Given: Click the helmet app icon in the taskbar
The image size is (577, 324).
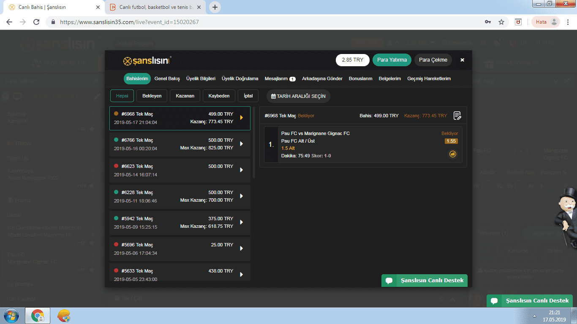Looking at the screenshot, I should 64,316.
